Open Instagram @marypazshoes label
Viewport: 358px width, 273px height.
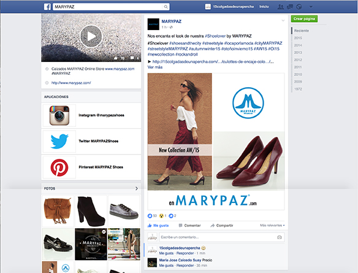pos(101,115)
